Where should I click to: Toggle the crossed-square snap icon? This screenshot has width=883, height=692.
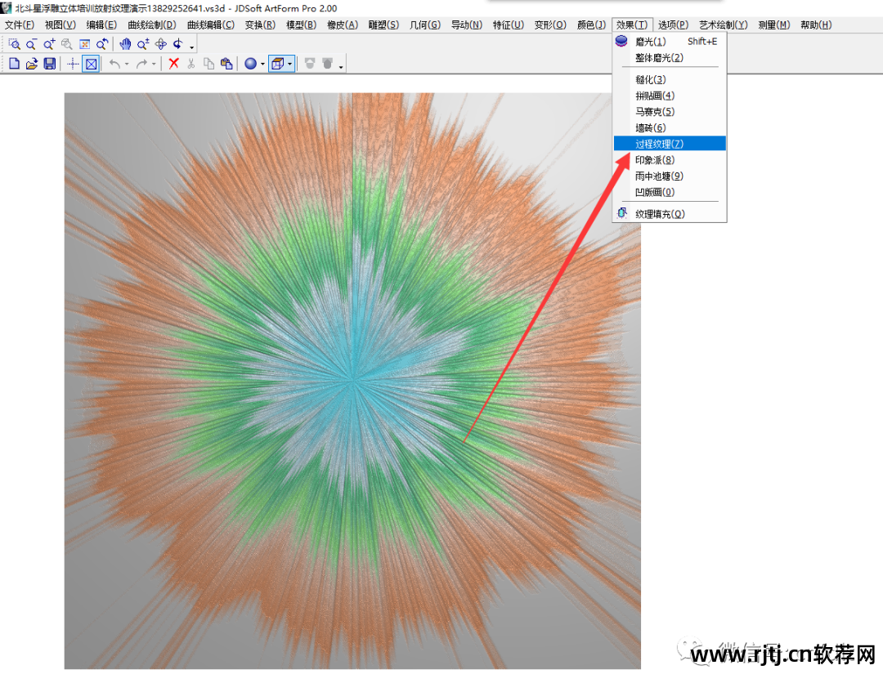[91, 64]
